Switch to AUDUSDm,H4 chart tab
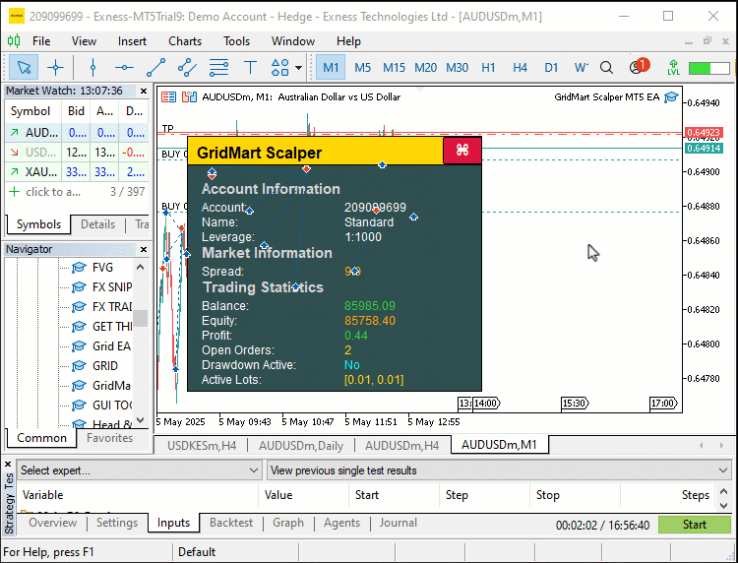 (401, 445)
